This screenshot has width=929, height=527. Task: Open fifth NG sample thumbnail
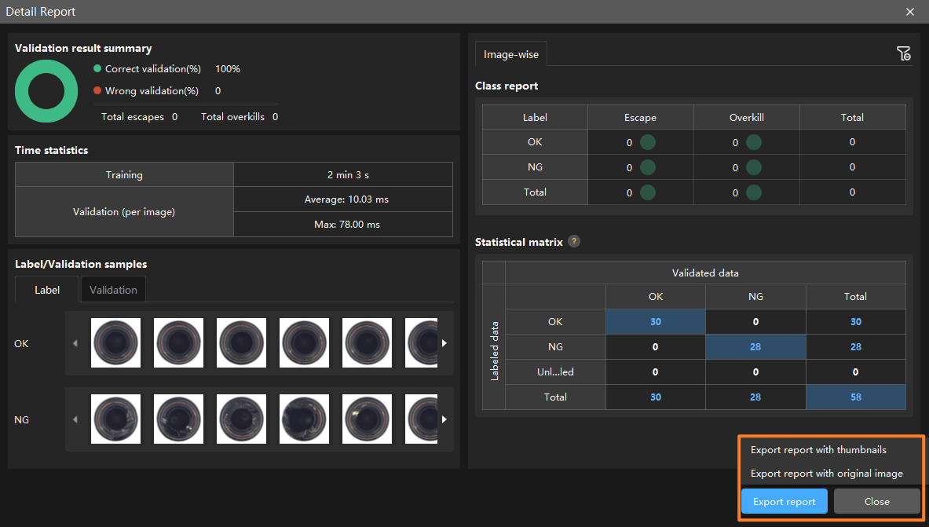(367, 419)
